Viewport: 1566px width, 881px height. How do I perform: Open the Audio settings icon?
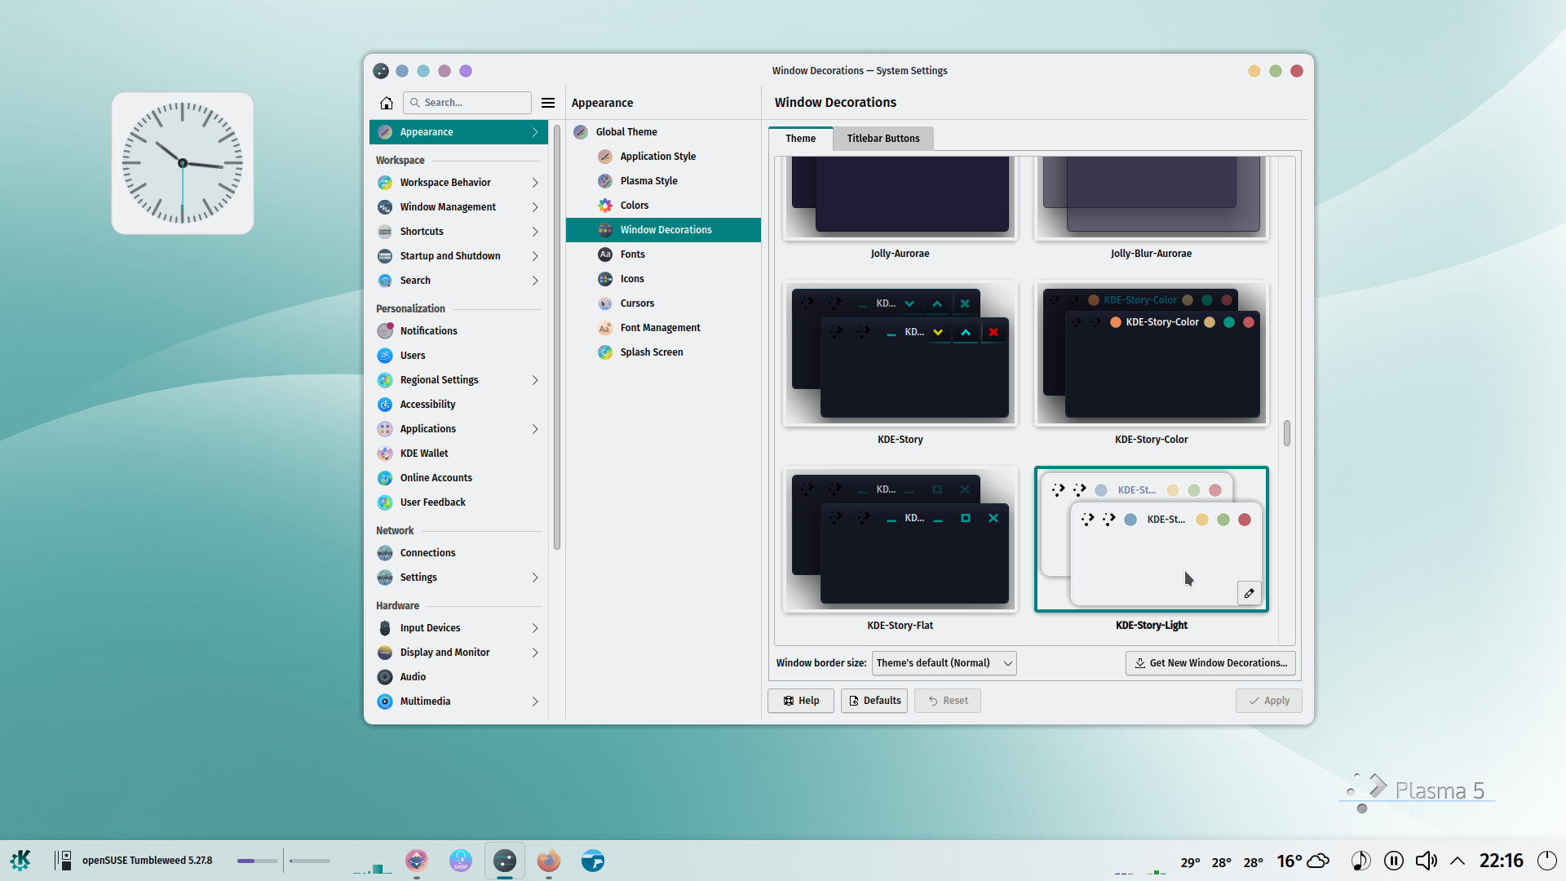[385, 677]
